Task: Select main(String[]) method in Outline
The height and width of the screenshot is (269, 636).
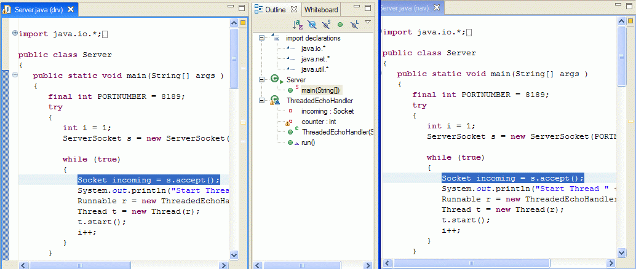Action: click(320, 90)
